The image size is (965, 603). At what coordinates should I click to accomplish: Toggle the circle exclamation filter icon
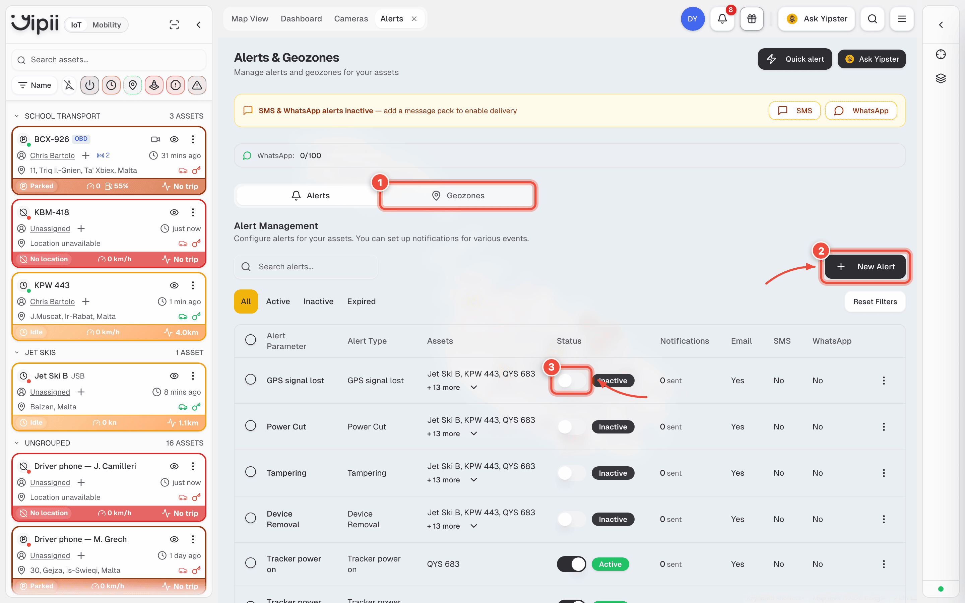pyautogui.click(x=176, y=85)
